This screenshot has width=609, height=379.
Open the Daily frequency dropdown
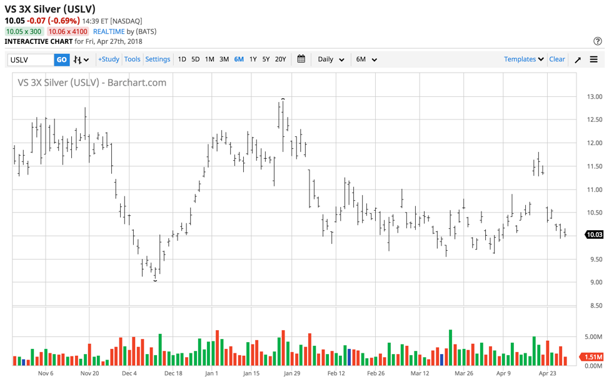tap(331, 59)
